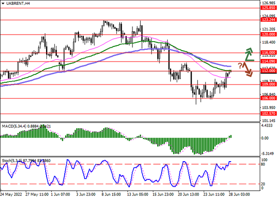Click the 124.095 axis value
Image resolution: width=278 pixels, height=198 pixels.
pyautogui.click(x=269, y=16)
